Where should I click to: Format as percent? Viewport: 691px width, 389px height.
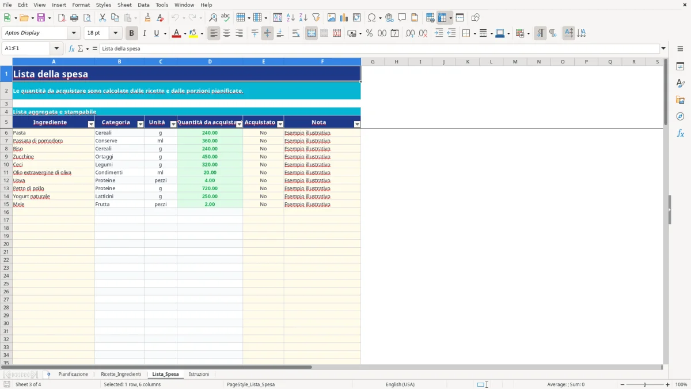pyautogui.click(x=369, y=33)
